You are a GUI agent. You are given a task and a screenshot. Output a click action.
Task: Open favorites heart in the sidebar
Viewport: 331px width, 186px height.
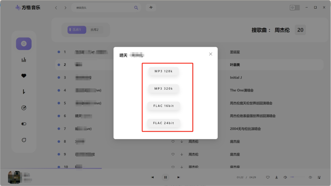tap(24, 76)
